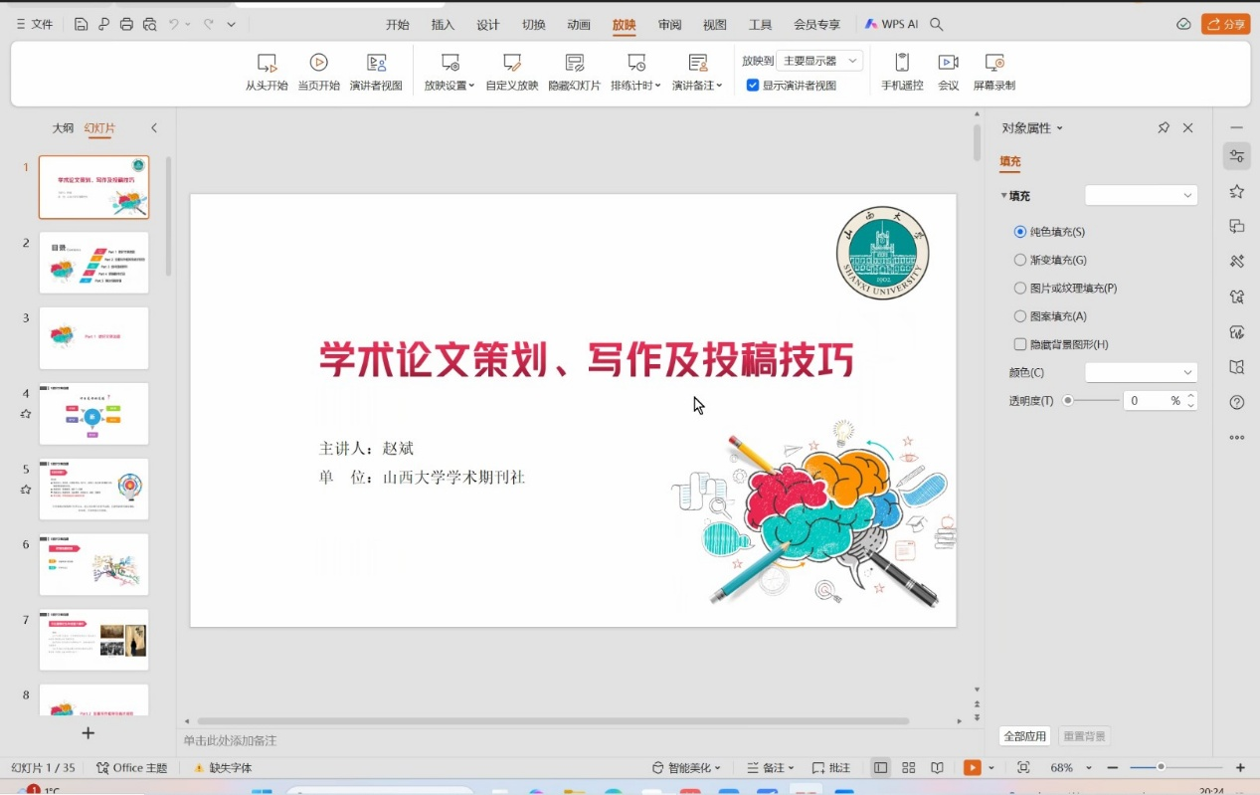Open 手机遥控 phone remote
Viewport: 1260px width, 795px height.
(902, 63)
